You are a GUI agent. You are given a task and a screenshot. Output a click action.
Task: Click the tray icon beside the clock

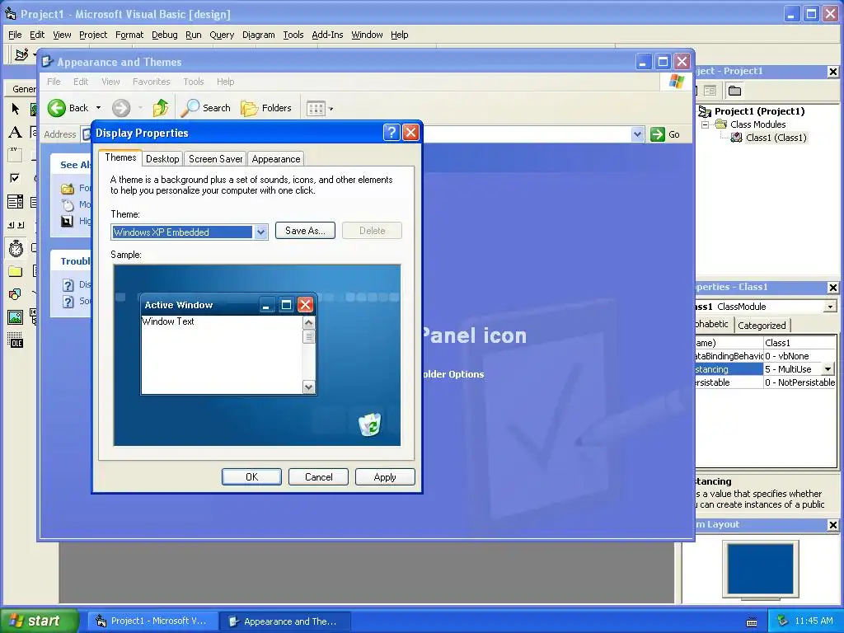click(783, 621)
